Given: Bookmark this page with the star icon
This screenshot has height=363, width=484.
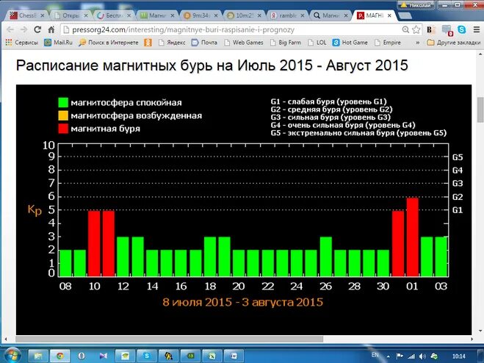Looking at the screenshot, I should 416,29.
